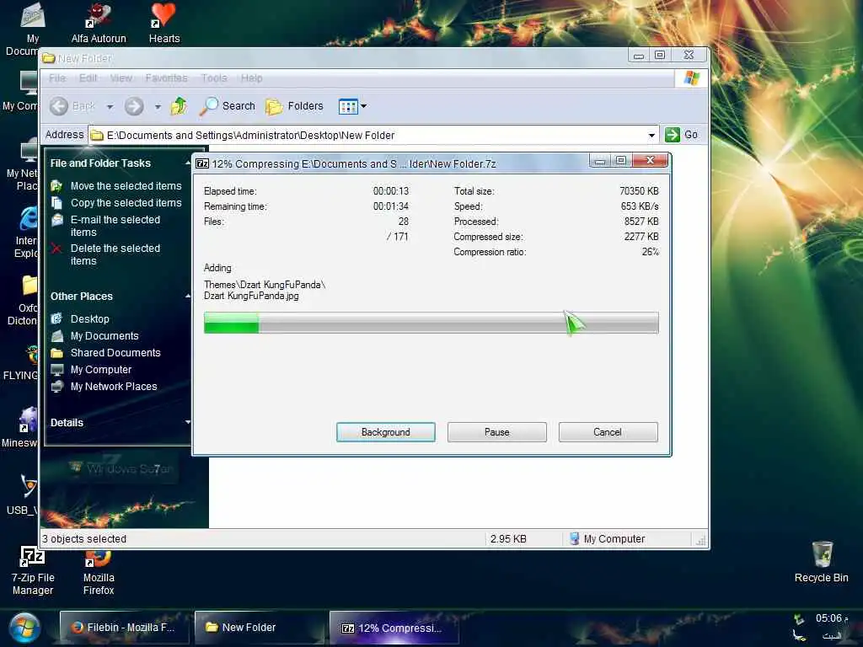This screenshot has height=647, width=863.
Task: Click E-mail the selected items
Action: pyautogui.click(x=115, y=226)
